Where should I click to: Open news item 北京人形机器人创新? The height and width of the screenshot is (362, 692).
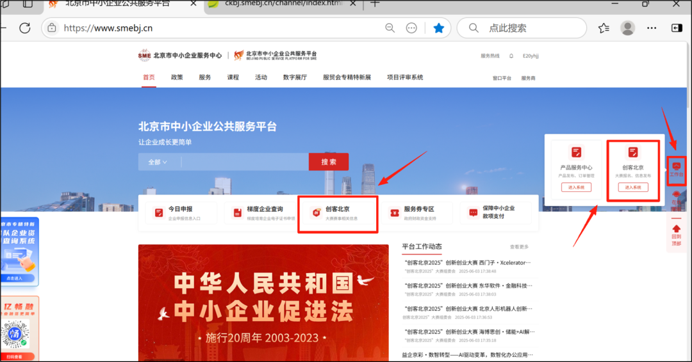point(468,309)
